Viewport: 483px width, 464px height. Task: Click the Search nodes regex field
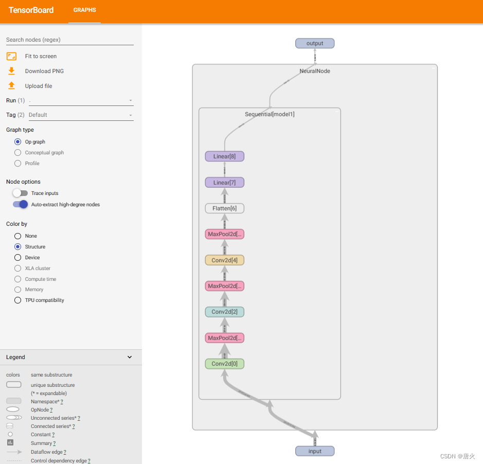70,40
